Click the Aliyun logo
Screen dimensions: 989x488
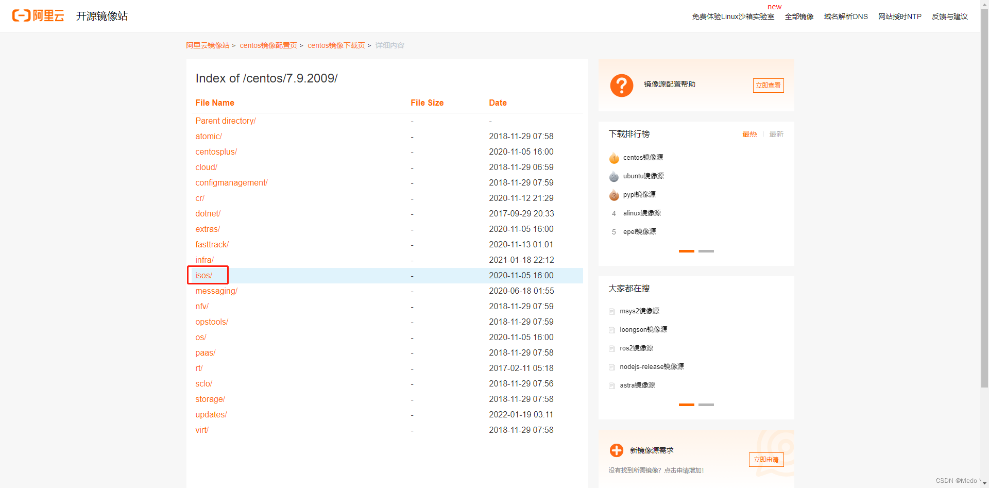pyautogui.click(x=38, y=15)
